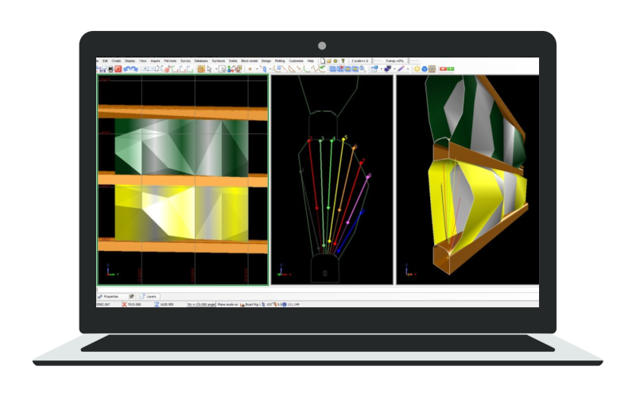Open the File tools menu
Viewport: 636px width, 397px height.
[170, 61]
